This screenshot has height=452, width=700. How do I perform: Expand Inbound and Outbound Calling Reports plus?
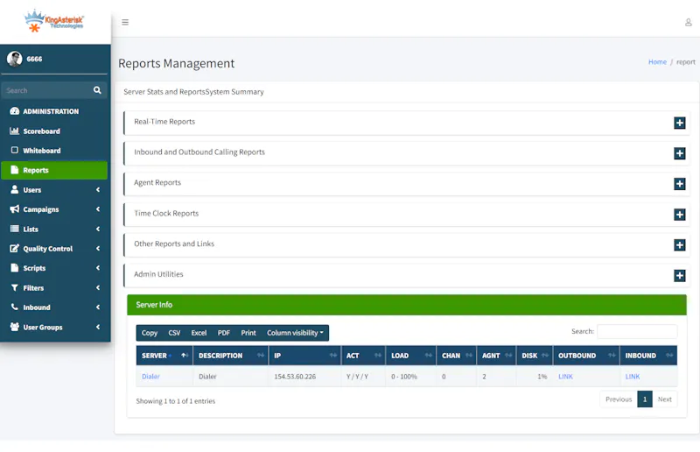click(680, 153)
